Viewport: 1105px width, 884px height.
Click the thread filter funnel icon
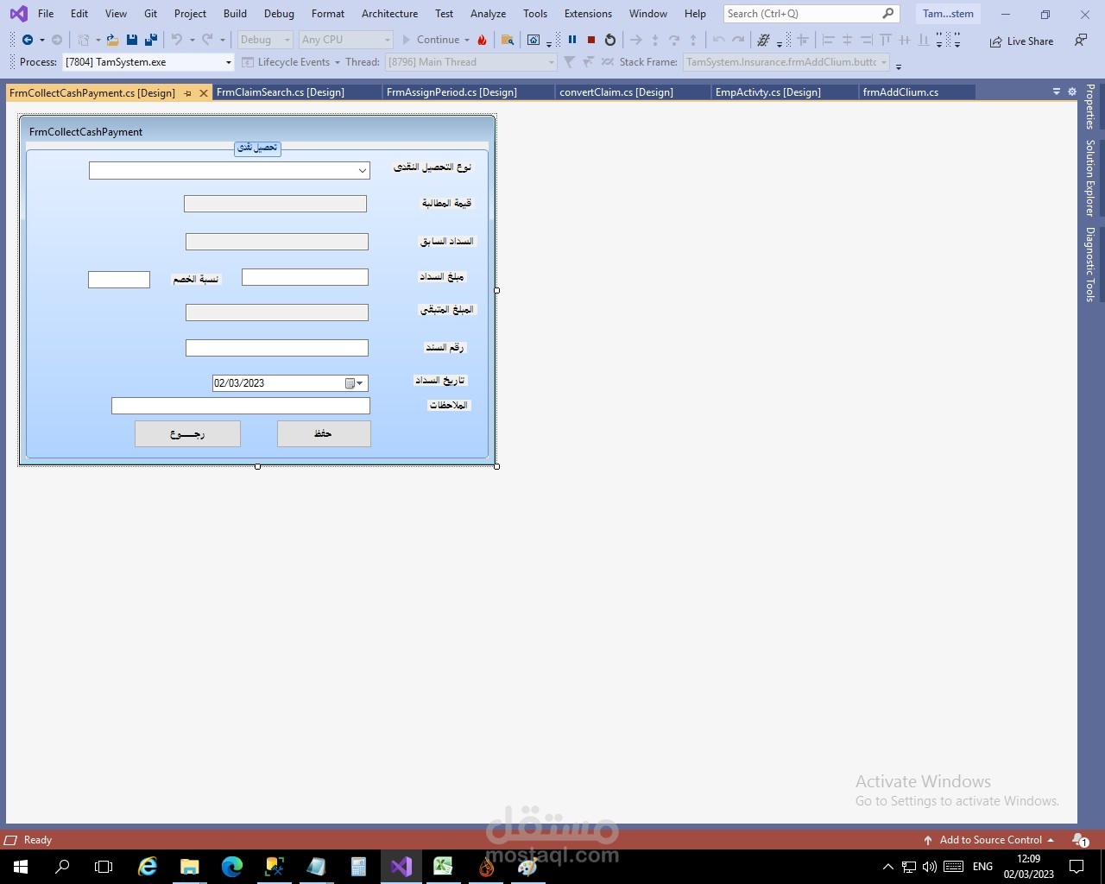pos(569,62)
